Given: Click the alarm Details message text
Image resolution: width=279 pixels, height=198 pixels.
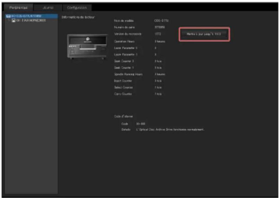Looking at the screenshot, I should 170,130.
